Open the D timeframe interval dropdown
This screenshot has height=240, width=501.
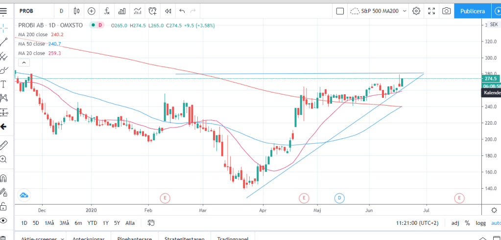[61, 11]
